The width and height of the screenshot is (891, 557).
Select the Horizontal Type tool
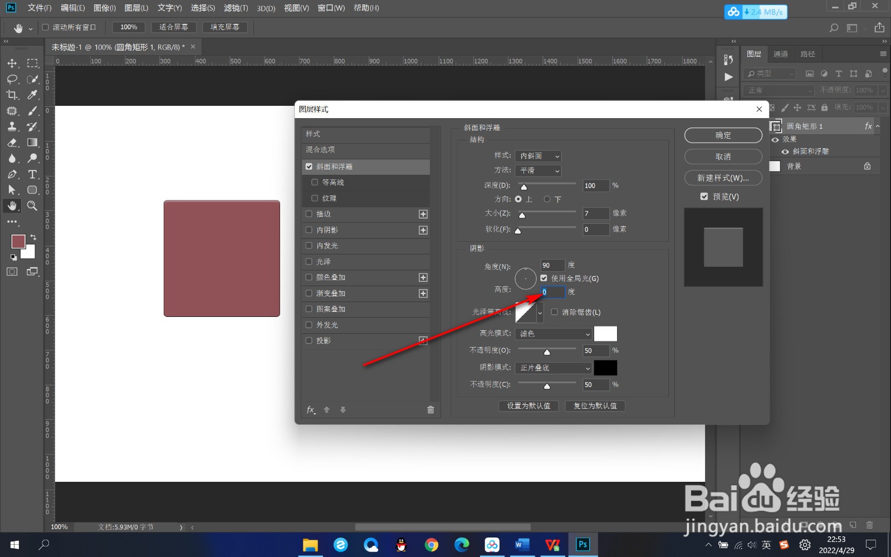[32, 174]
